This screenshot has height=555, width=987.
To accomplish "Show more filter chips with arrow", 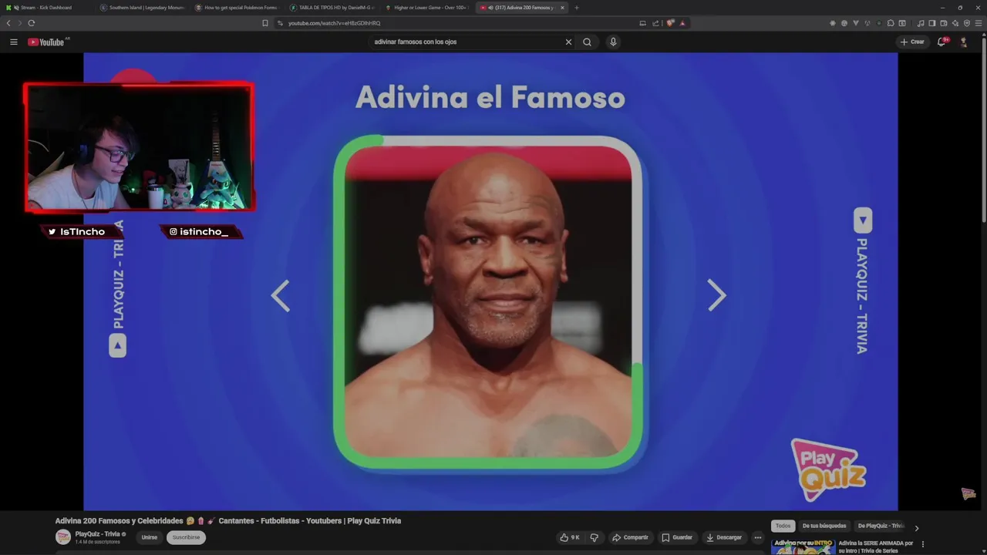I will click(917, 528).
